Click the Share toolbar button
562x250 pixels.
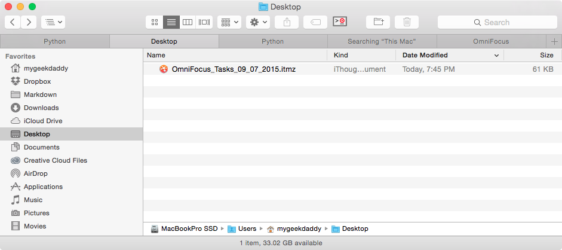point(287,22)
